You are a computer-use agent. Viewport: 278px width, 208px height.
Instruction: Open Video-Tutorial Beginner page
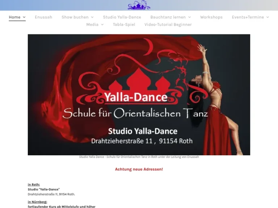point(168,25)
